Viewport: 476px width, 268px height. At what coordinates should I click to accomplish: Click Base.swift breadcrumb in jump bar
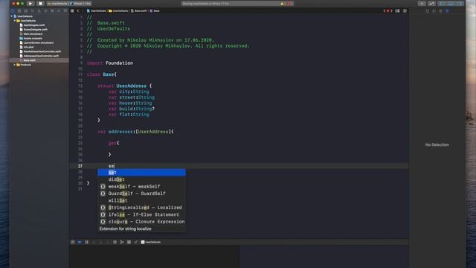pos(139,10)
